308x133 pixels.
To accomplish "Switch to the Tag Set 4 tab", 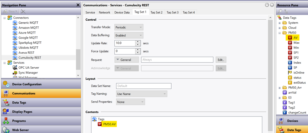I will pos(189,12).
